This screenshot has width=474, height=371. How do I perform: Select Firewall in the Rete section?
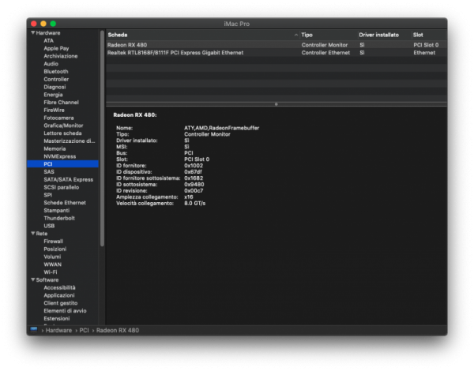tap(53, 241)
